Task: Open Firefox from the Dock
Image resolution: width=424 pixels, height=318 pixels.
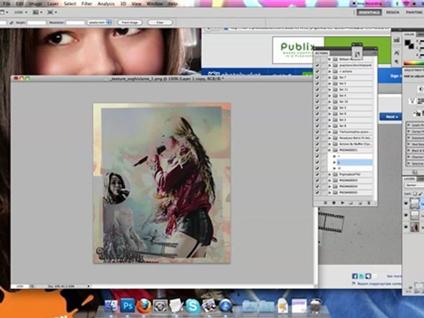Action: pyautogui.click(x=144, y=306)
